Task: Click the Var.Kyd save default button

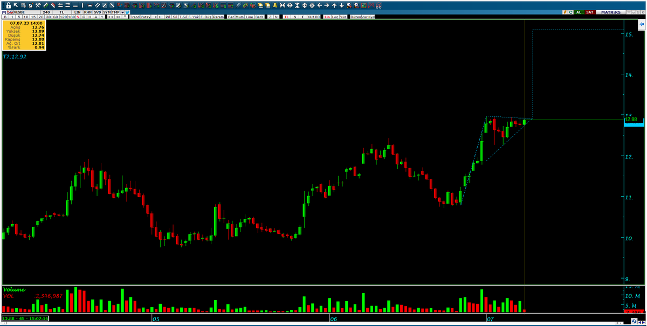Action: point(368,17)
